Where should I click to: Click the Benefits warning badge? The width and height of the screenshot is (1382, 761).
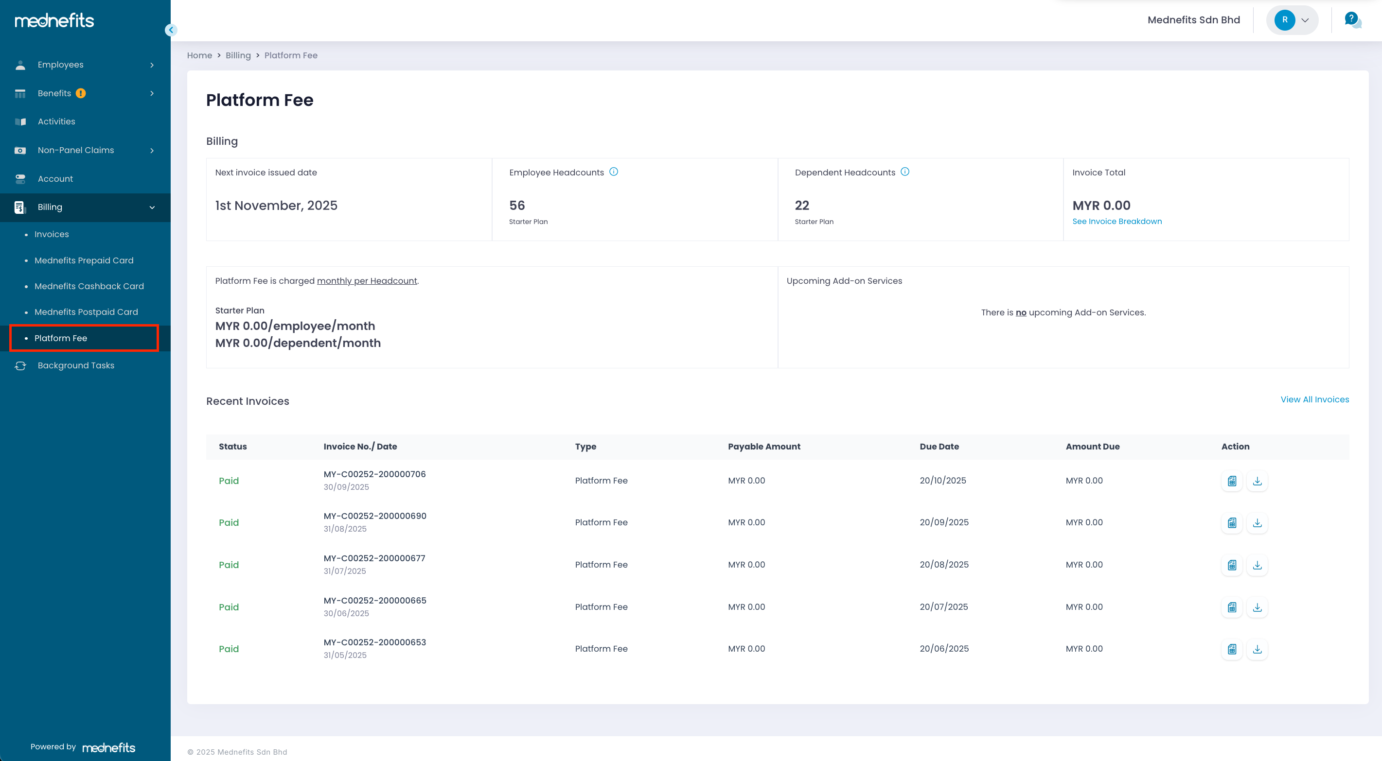tap(81, 93)
